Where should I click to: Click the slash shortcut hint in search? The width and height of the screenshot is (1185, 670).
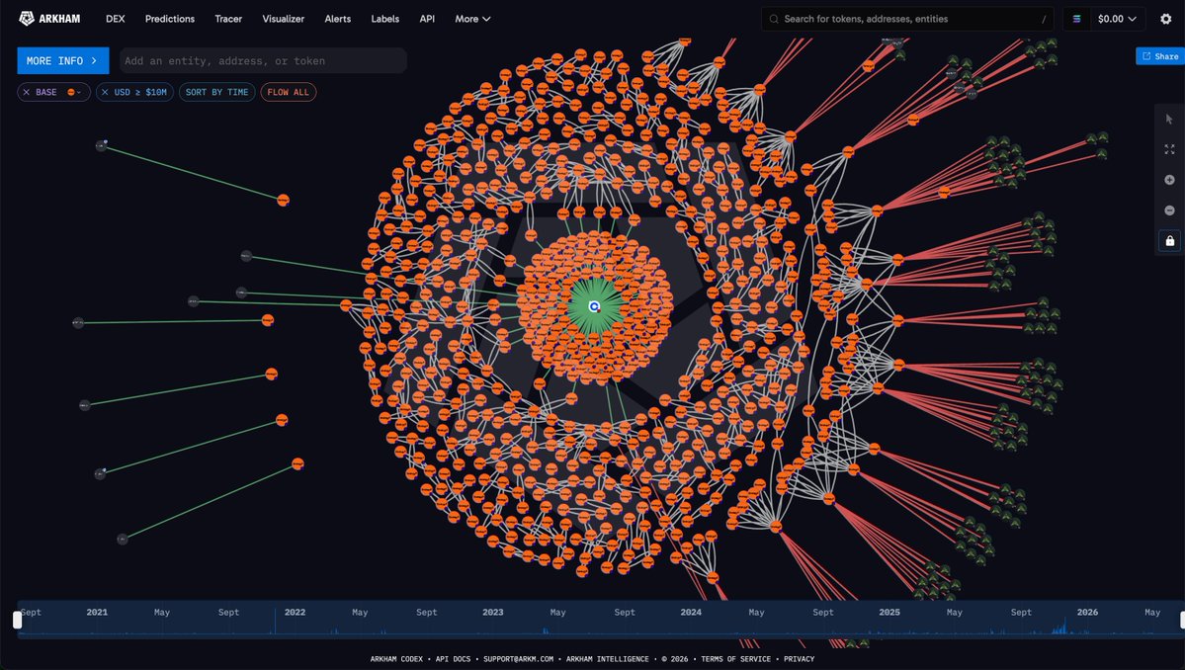pyautogui.click(x=1044, y=19)
